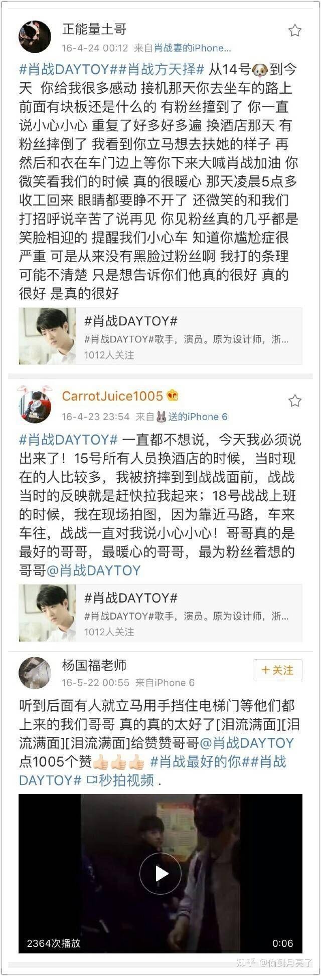
Task: Click the rabbit emoji in the iPhone 6 source
Action: (161, 417)
